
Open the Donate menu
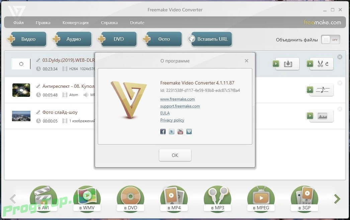[137, 22]
